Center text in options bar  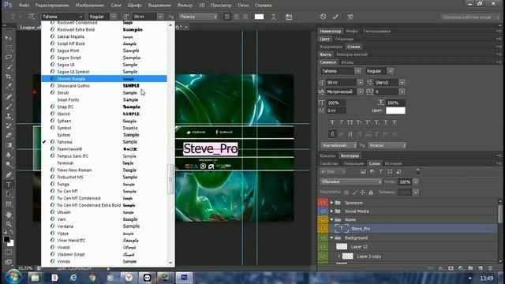tap(237, 17)
